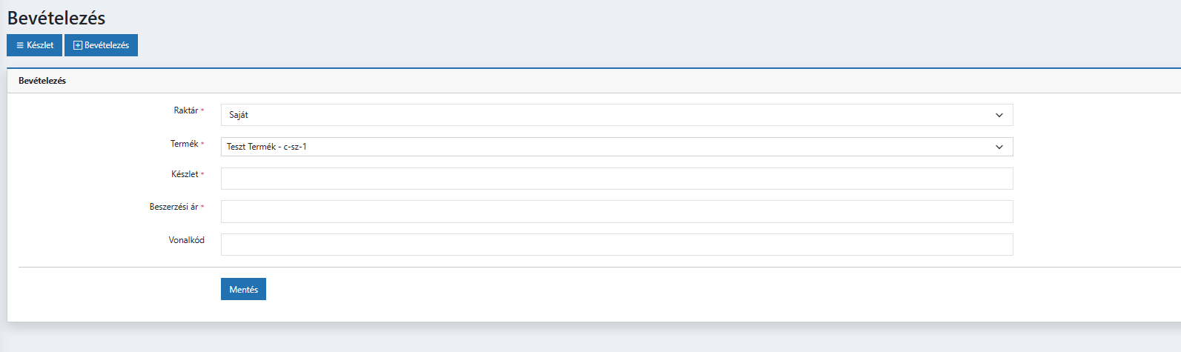This screenshot has height=352, width=1181.
Task: Open the Termék product dropdown
Action: tap(608, 147)
